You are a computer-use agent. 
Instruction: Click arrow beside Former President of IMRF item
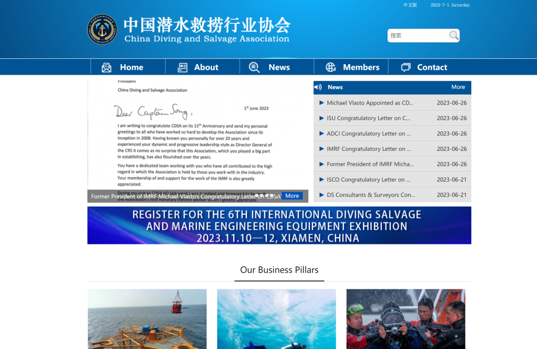pos(322,164)
